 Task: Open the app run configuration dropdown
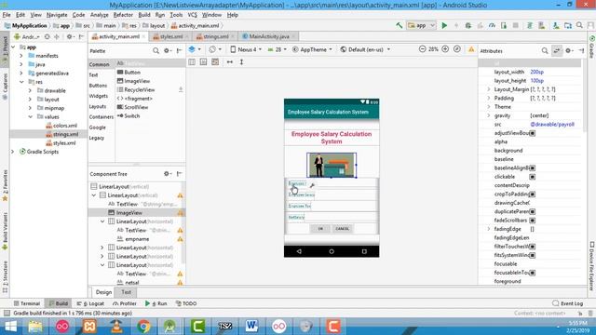point(421,25)
